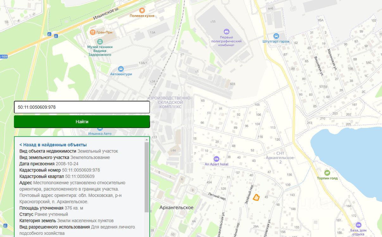
Task: Click the Ильинка Авто car icon
Action: click(100, 129)
